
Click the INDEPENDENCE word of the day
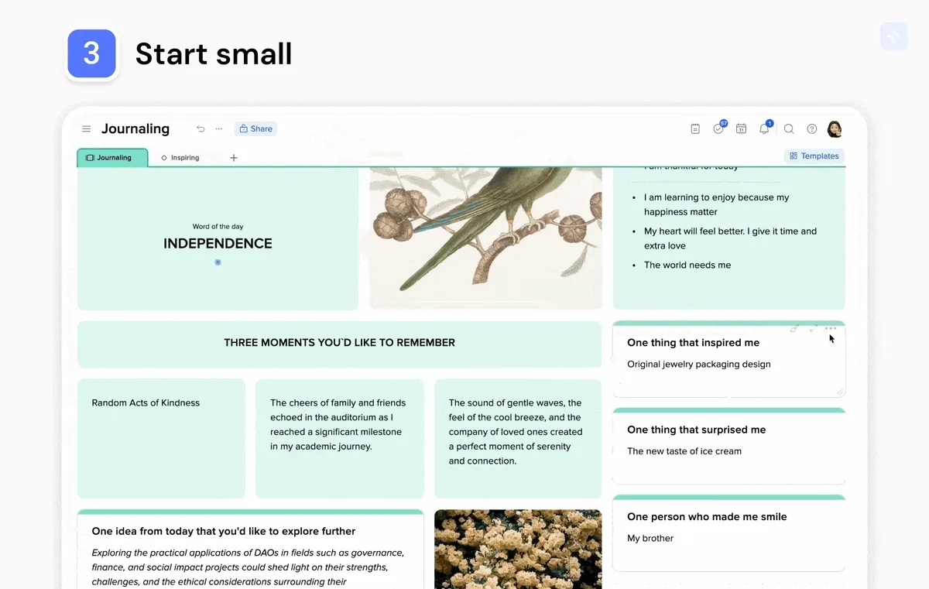coord(218,244)
